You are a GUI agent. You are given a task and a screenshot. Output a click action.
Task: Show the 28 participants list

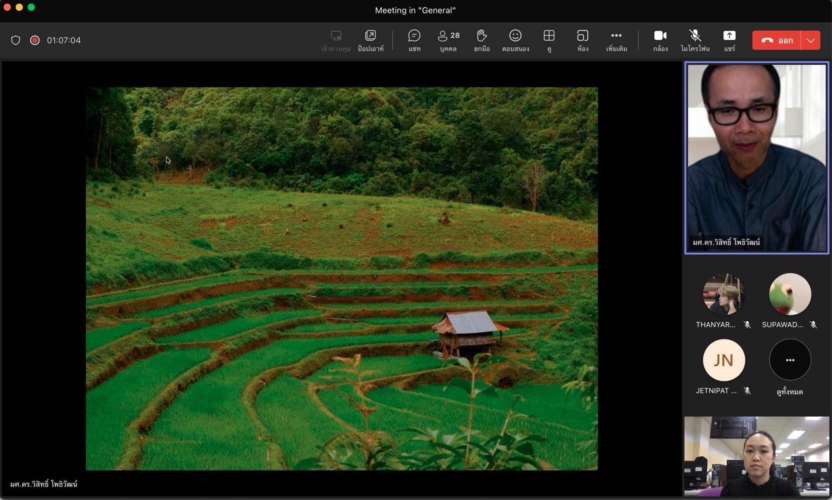coord(448,40)
